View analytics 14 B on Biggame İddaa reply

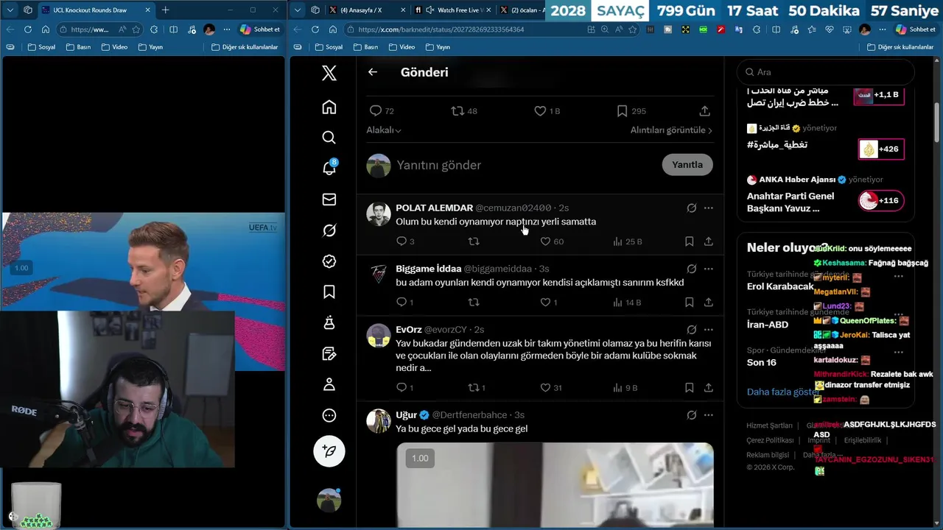(626, 302)
